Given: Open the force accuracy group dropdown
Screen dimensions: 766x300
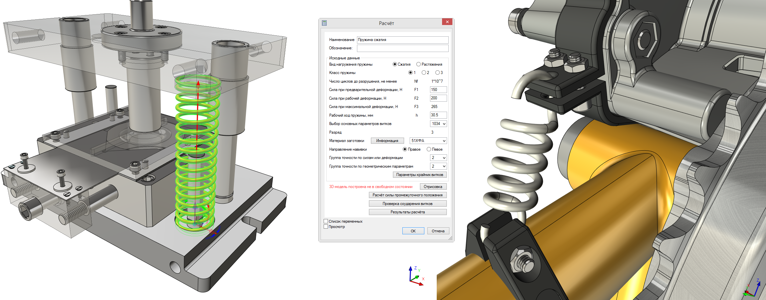Looking at the screenshot, I should pos(438,158).
